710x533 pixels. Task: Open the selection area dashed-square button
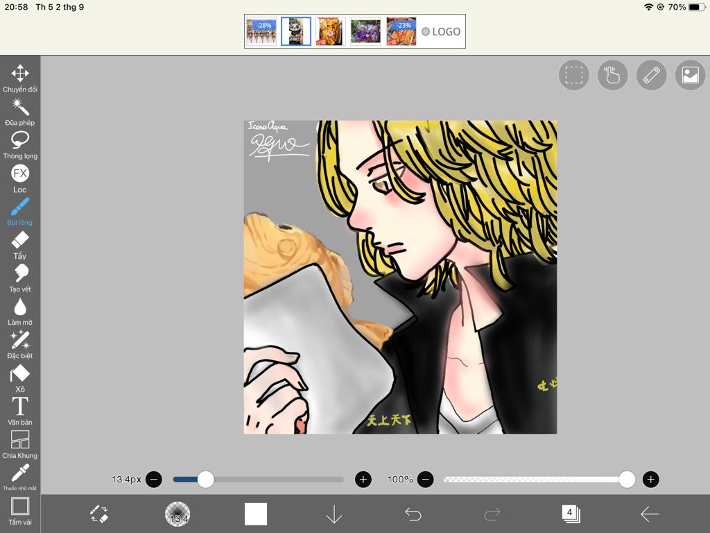pos(573,75)
